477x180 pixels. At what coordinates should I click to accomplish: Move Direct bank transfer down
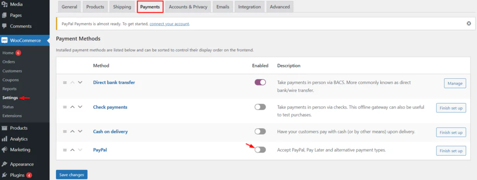coord(80,83)
